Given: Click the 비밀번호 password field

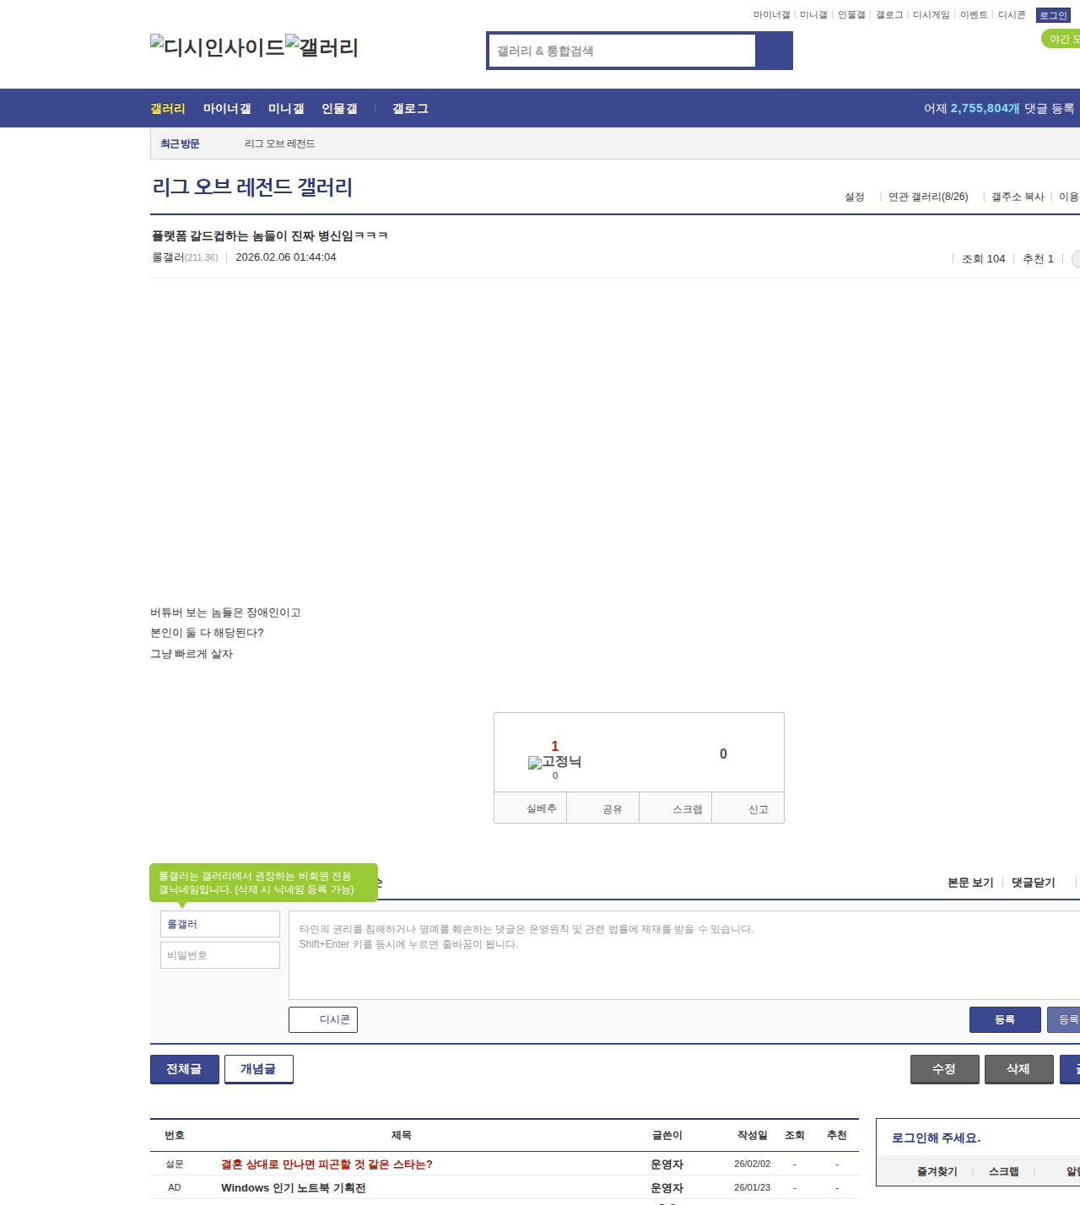Looking at the screenshot, I should coord(220,955).
